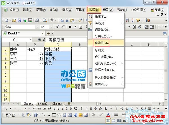Click the Decrease indent icon
This screenshot has height=125, width=169.
pyautogui.click(x=147, y=27)
